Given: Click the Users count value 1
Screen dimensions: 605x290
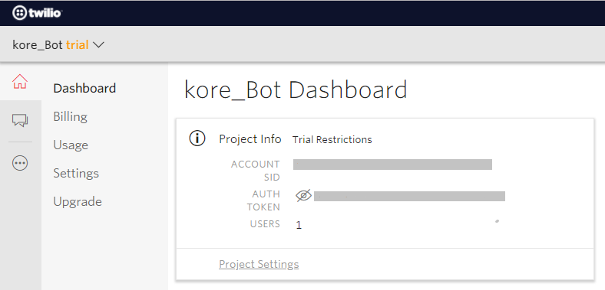Looking at the screenshot, I should pyautogui.click(x=299, y=225).
